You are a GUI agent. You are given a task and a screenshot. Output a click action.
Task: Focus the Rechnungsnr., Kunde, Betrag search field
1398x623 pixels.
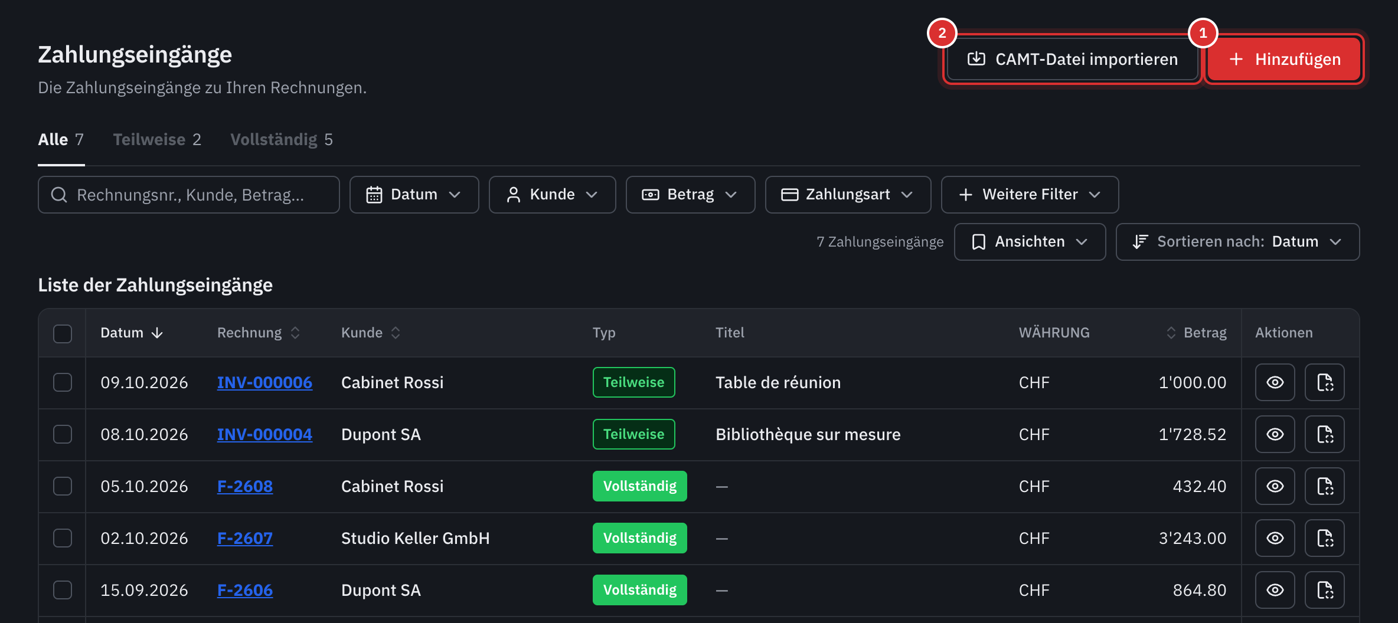pyautogui.click(x=189, y=195)
